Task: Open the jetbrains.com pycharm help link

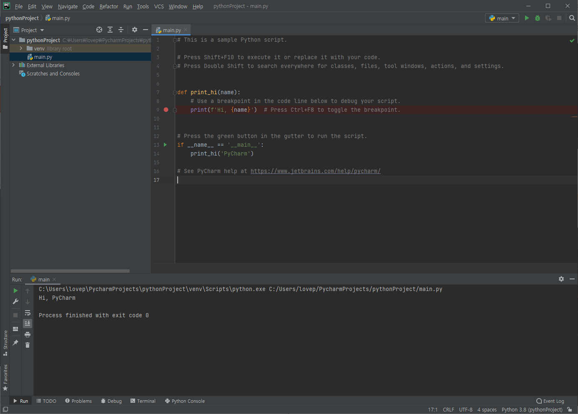Action: [x=315, y=171]
